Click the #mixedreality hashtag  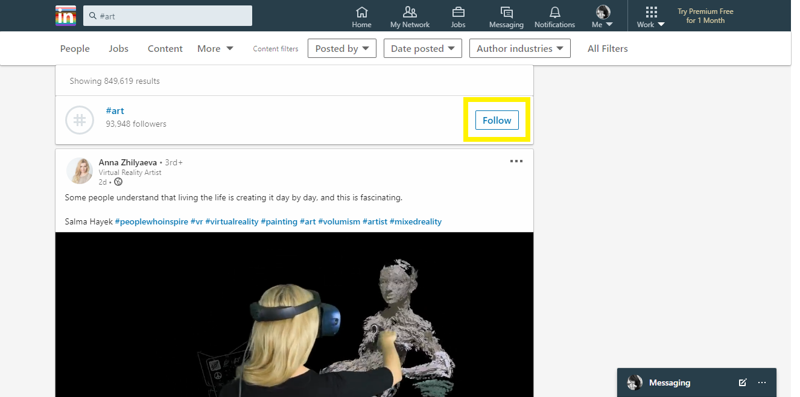[x=416, y=221]
